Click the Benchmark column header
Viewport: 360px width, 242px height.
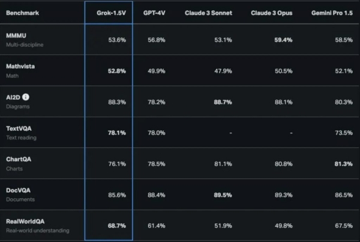(23, 13)
